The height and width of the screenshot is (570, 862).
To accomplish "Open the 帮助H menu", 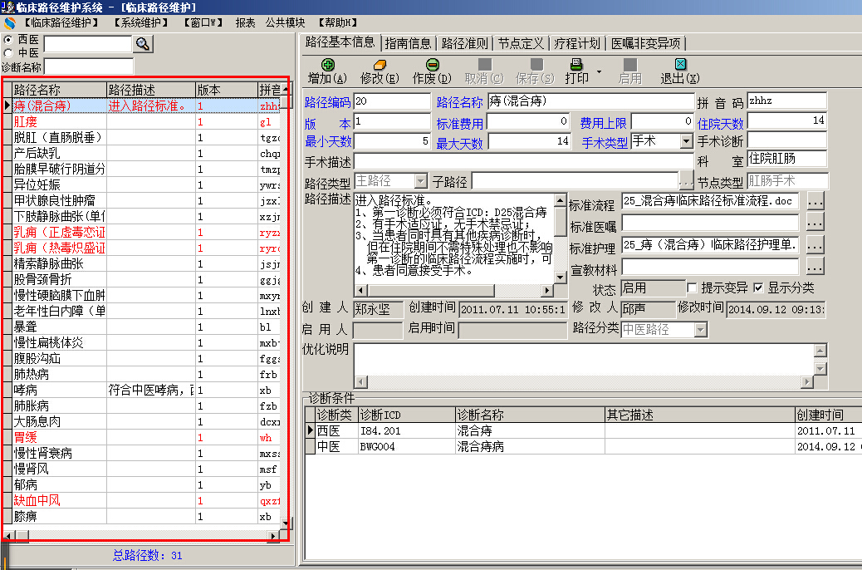I will [338, 22].
